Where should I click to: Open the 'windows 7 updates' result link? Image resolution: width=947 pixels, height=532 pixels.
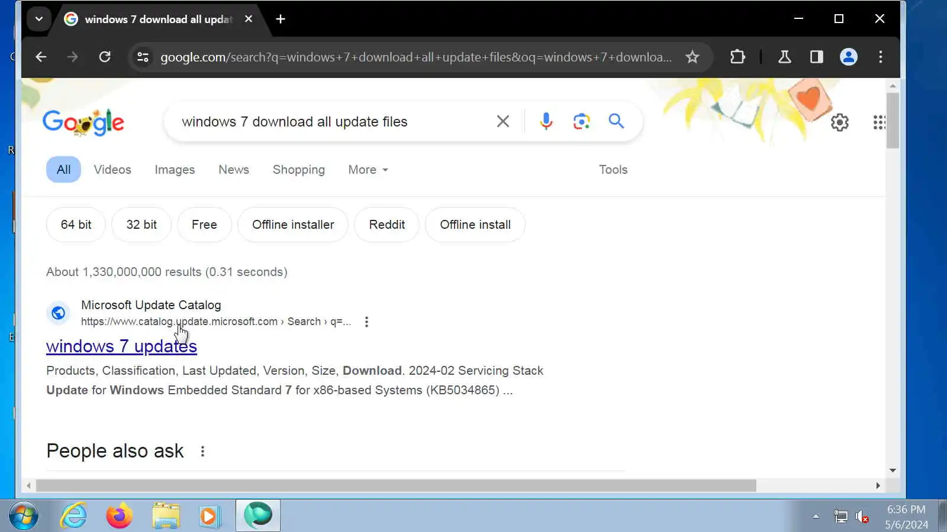[x=121, y=346]
